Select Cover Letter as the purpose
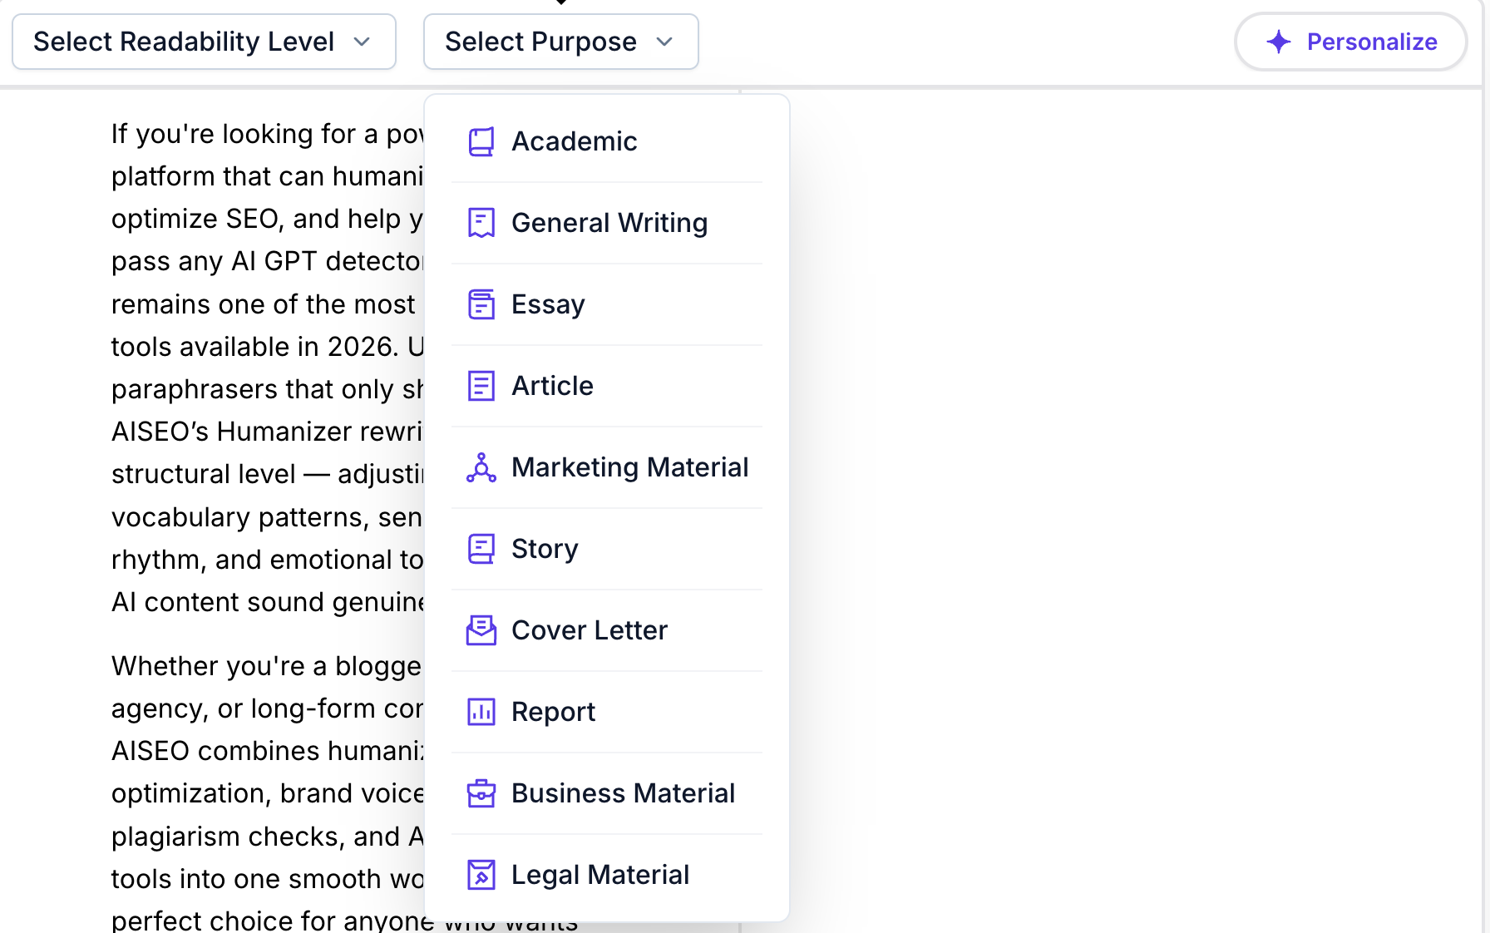Image resolution: width=1490 pixels, height=933 pixels. pos(607,630)
